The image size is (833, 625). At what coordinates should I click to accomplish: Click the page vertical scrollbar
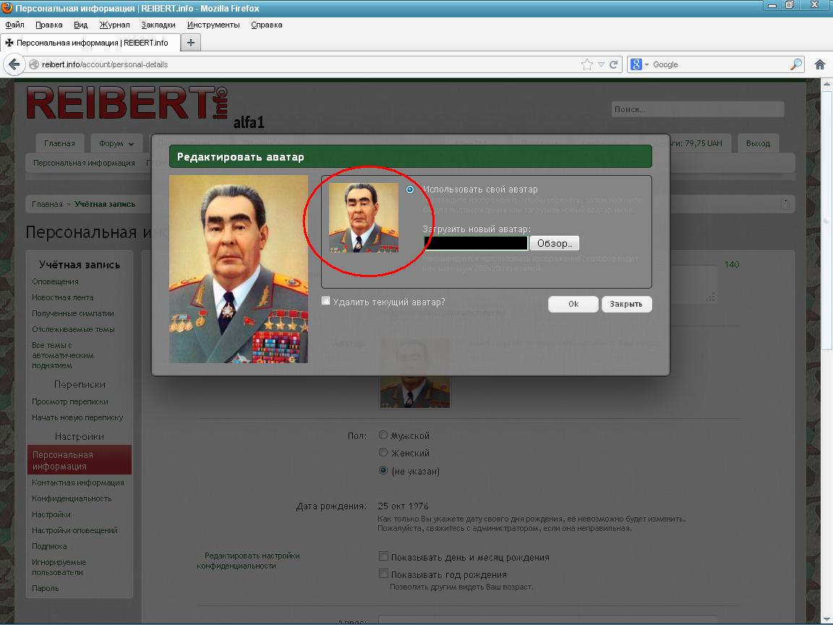(x=826, y=220)
